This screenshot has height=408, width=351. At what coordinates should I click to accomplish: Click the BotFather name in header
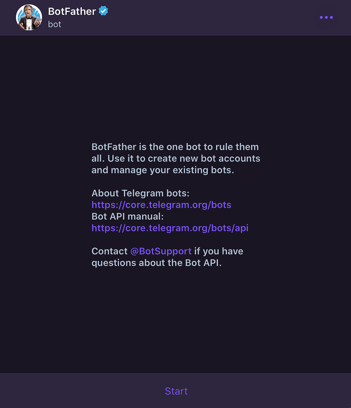[72, 12]
